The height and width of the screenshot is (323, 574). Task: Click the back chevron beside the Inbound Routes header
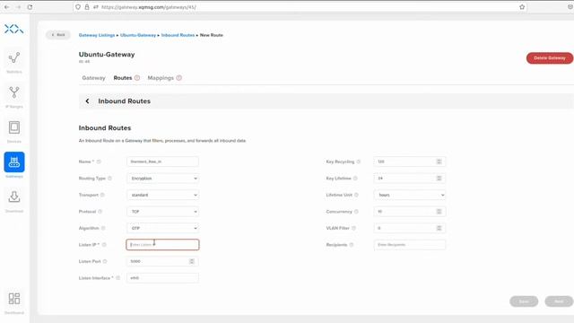(87, 101)
